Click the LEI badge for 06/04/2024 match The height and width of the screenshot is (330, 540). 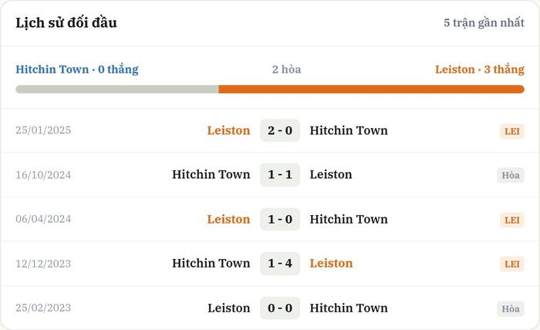tap(511, 220)
